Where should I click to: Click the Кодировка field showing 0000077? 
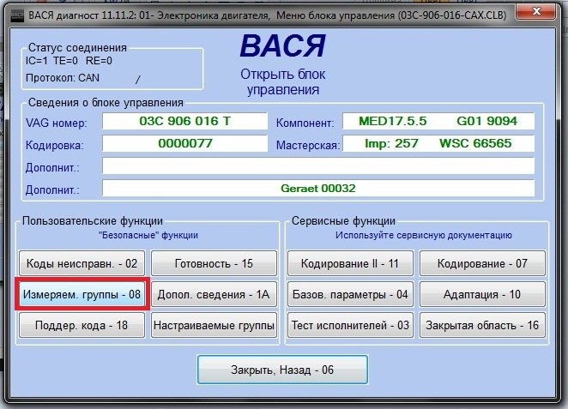[x=184, y=144]
